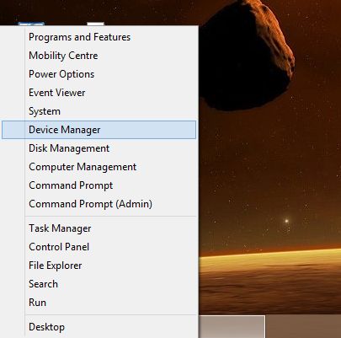
Task: Start Command Prompt
Action: (99, 185)
